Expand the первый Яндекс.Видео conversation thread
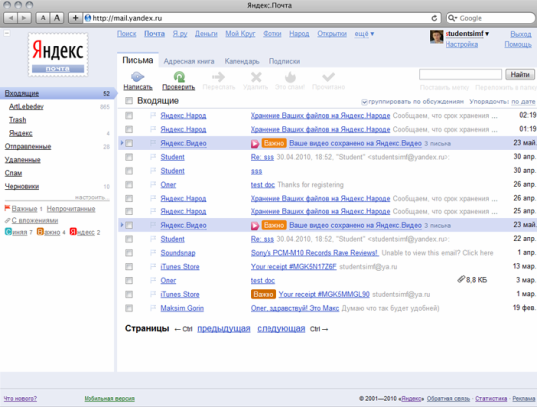 (122, 143)
